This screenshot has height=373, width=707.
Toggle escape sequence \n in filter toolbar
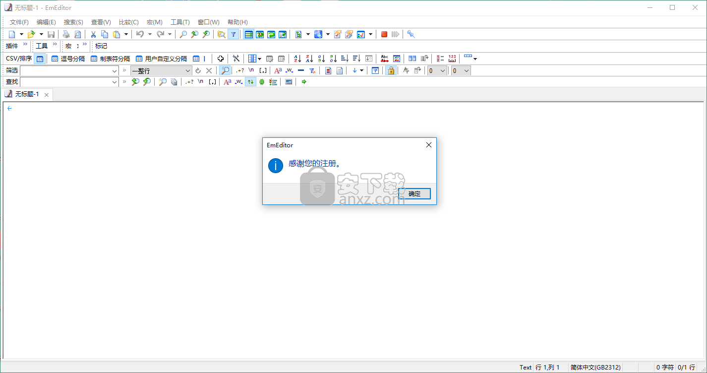tap(251, 70)
